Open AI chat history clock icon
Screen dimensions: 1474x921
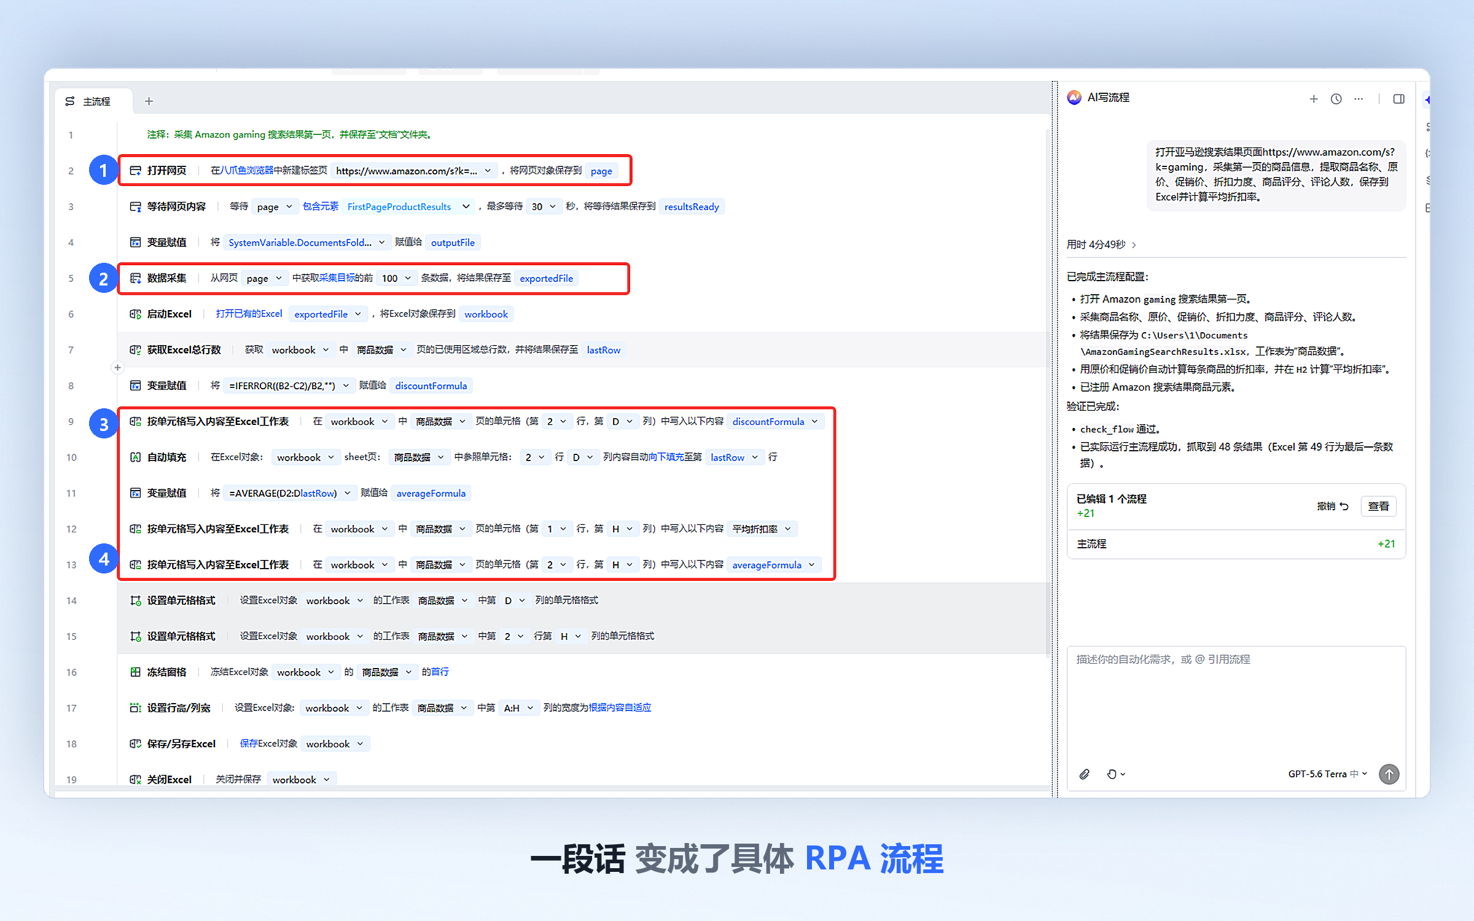[x=1336, y=99]
